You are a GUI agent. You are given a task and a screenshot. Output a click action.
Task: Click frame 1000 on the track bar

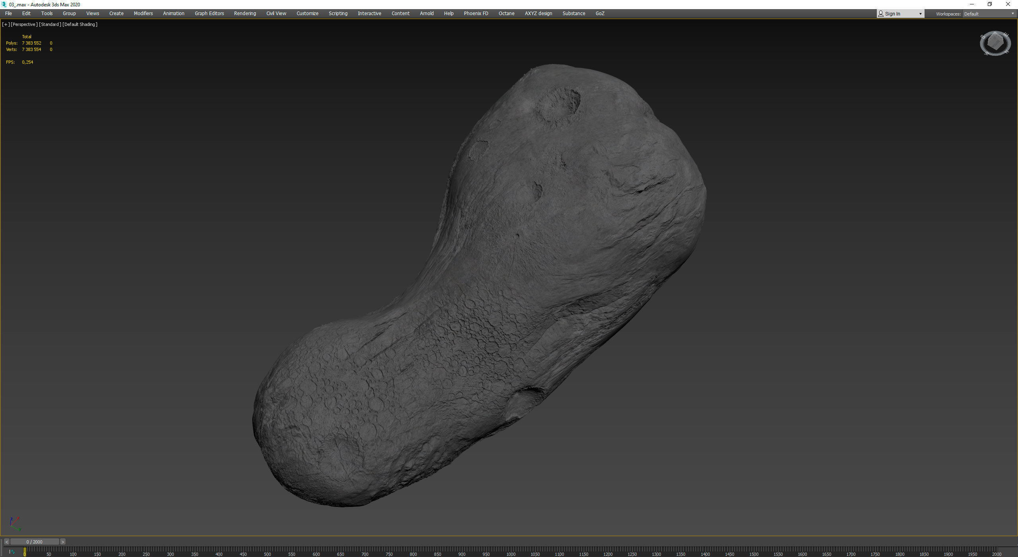[511, 554]
